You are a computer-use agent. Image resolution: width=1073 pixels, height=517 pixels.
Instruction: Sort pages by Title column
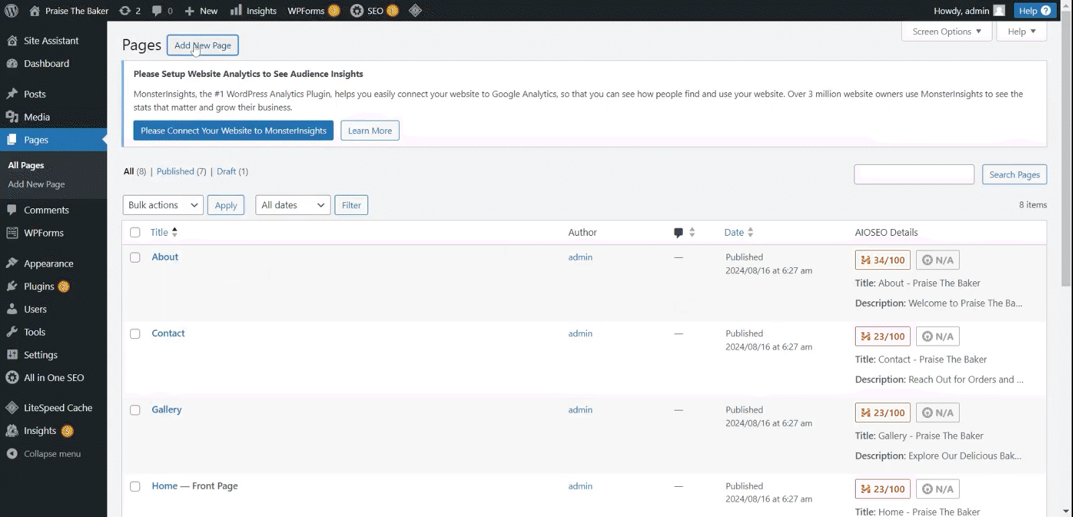pyautogui.click(x=164, y=232)
